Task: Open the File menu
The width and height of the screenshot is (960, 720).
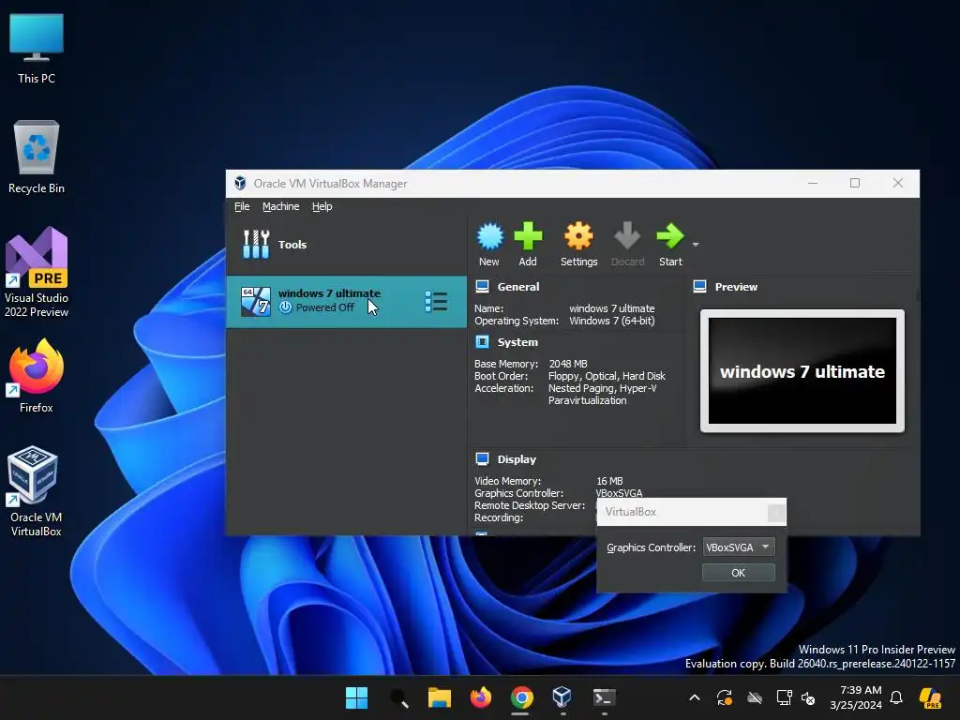Action: pos(242,206)
